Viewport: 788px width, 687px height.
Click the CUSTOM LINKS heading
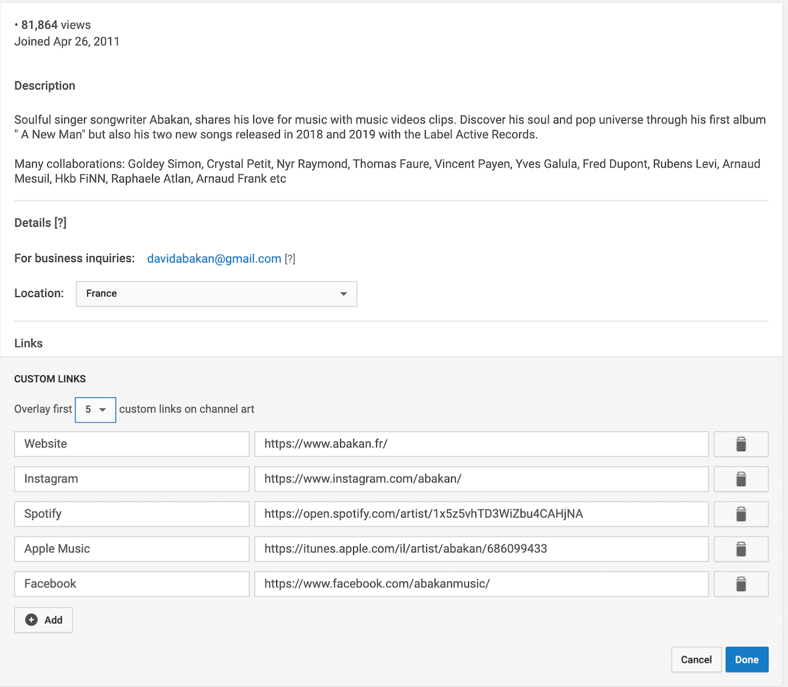click(x=50, y=379)
